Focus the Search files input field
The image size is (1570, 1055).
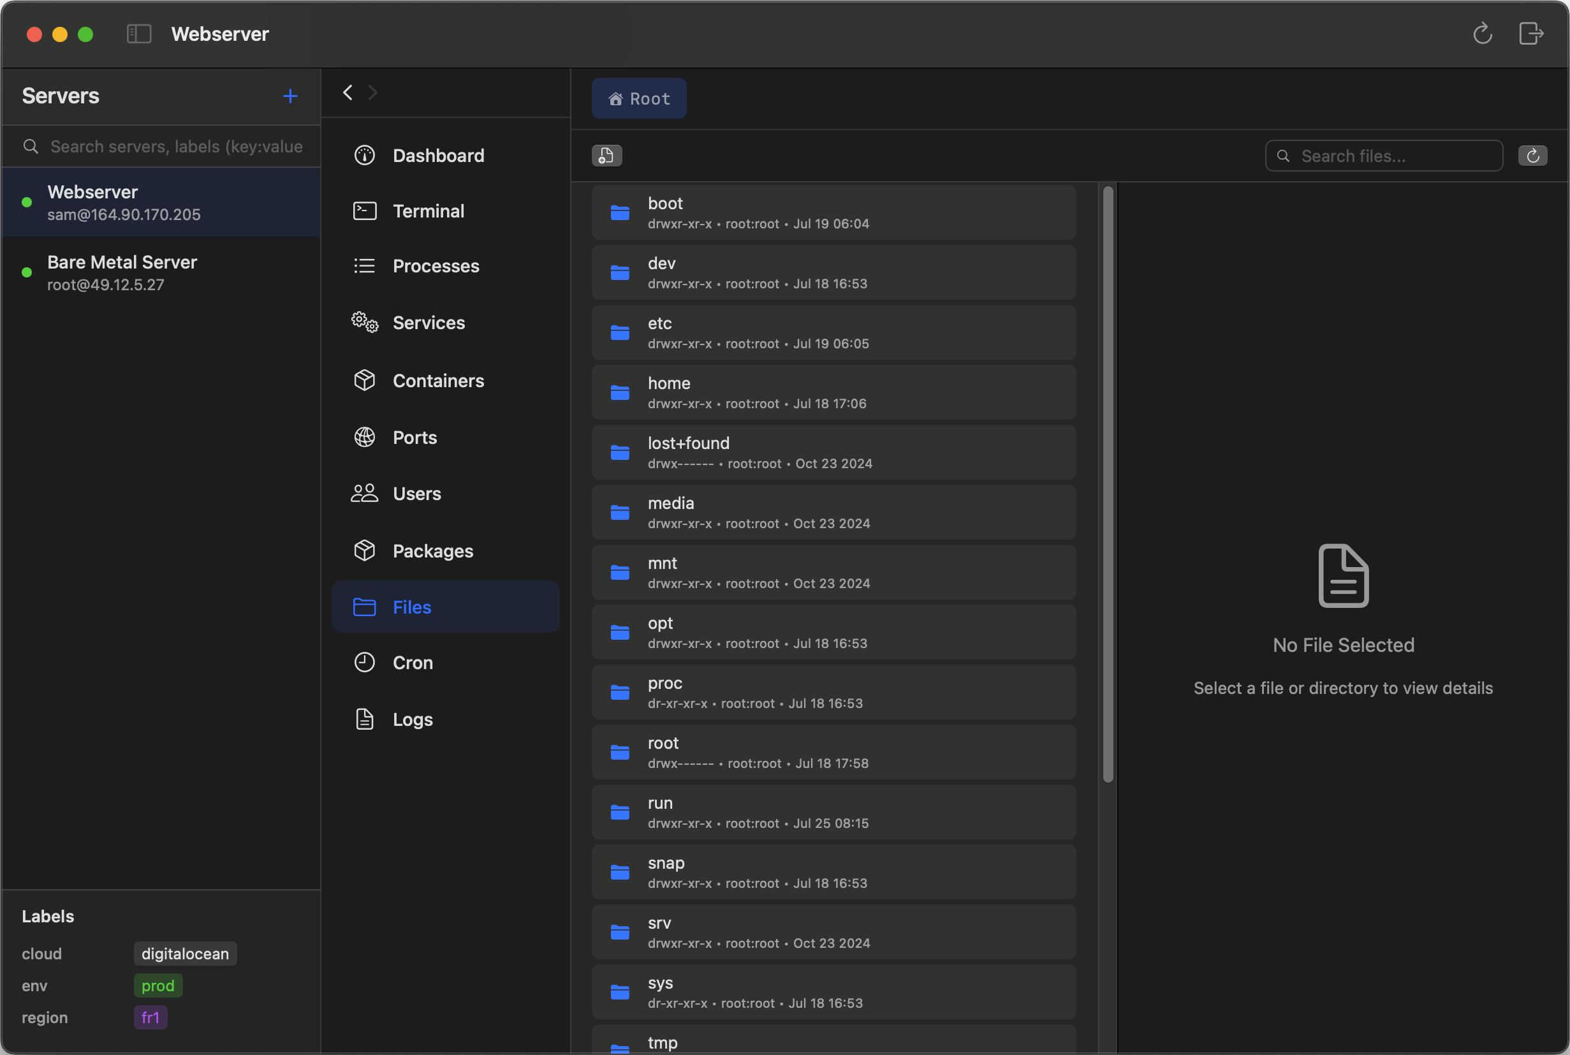[x=1384, y=156]
